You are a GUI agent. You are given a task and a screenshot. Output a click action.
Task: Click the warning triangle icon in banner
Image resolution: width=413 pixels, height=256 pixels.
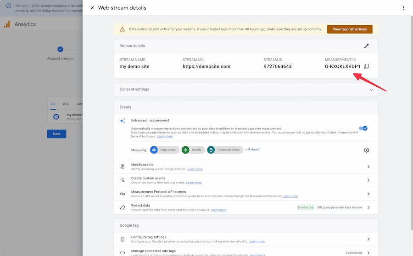point(122,29)
